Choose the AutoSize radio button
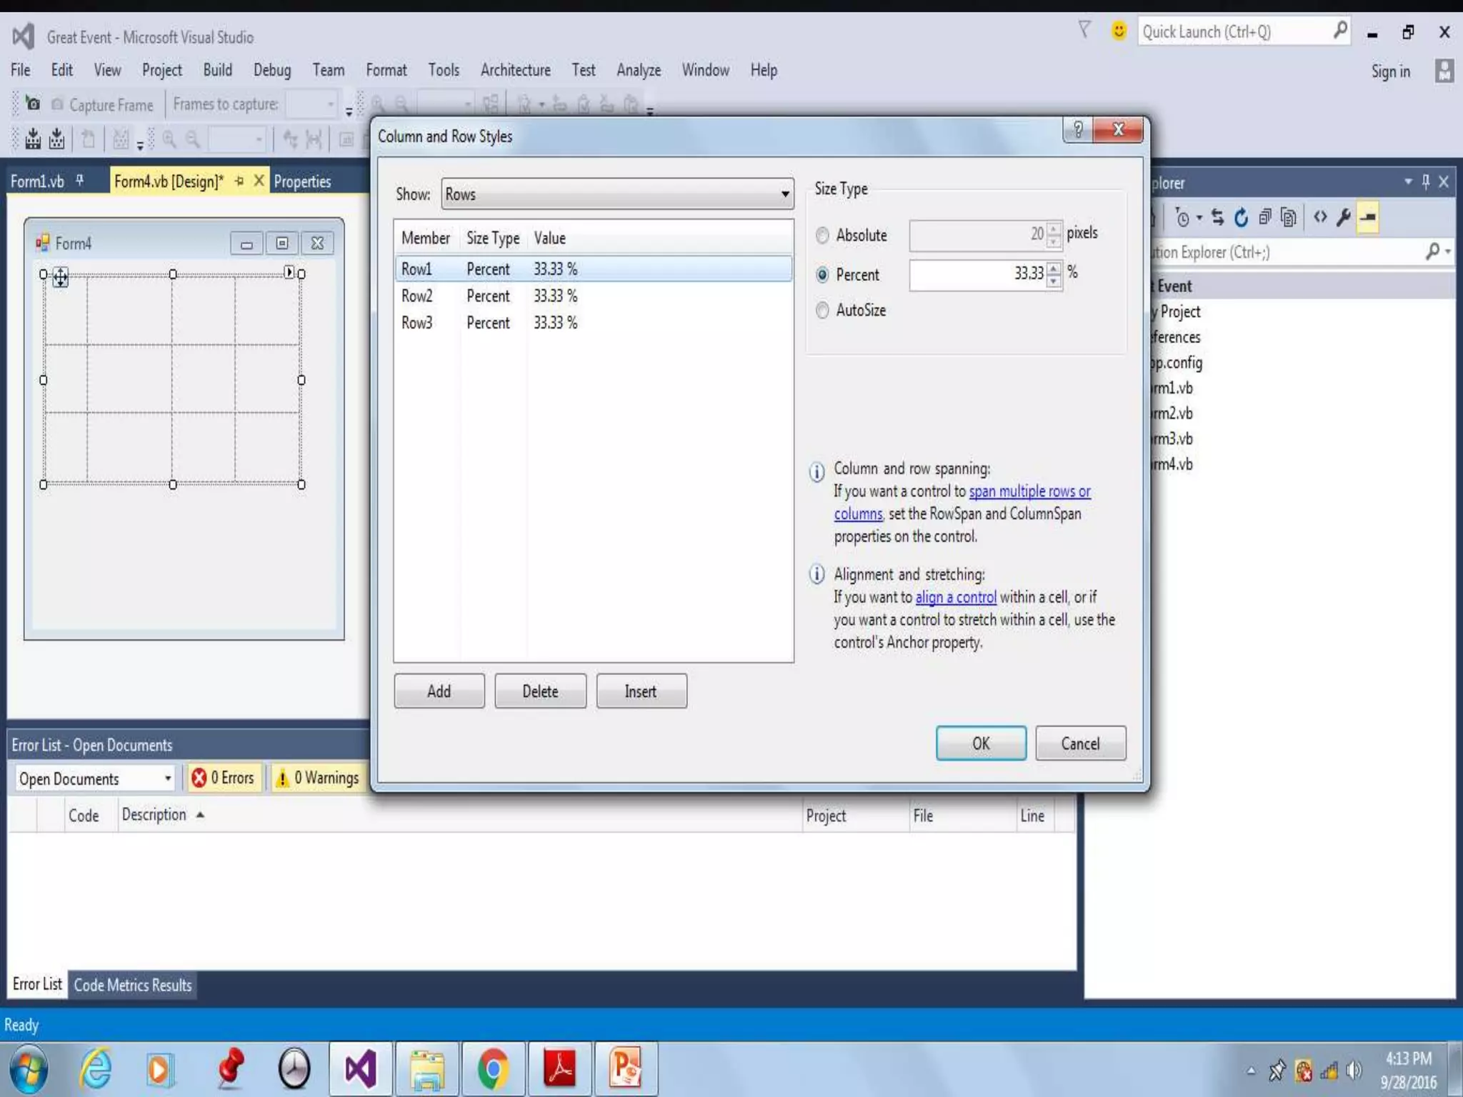Viewport: 1463px width, 1097px height. click(x=823, y=311)
